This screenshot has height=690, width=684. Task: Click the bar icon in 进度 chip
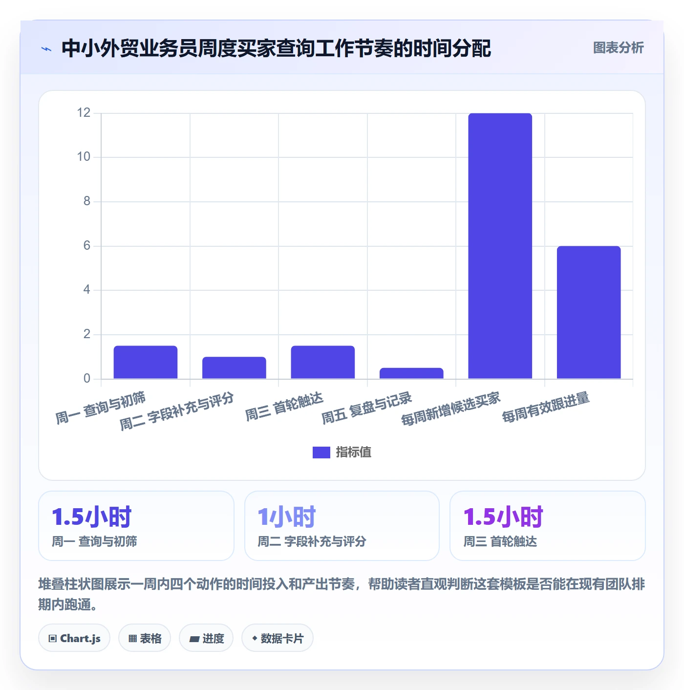[194, 639]
